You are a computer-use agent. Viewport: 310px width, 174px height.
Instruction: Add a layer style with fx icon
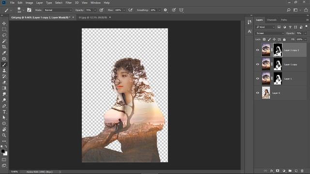[272, 171]
